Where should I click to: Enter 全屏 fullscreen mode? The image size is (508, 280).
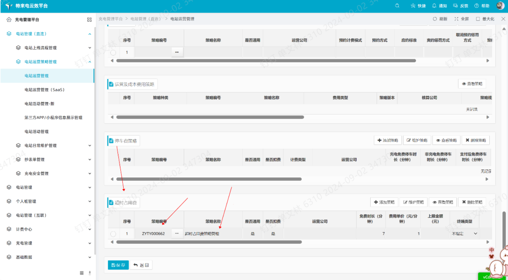pos(456,19)
